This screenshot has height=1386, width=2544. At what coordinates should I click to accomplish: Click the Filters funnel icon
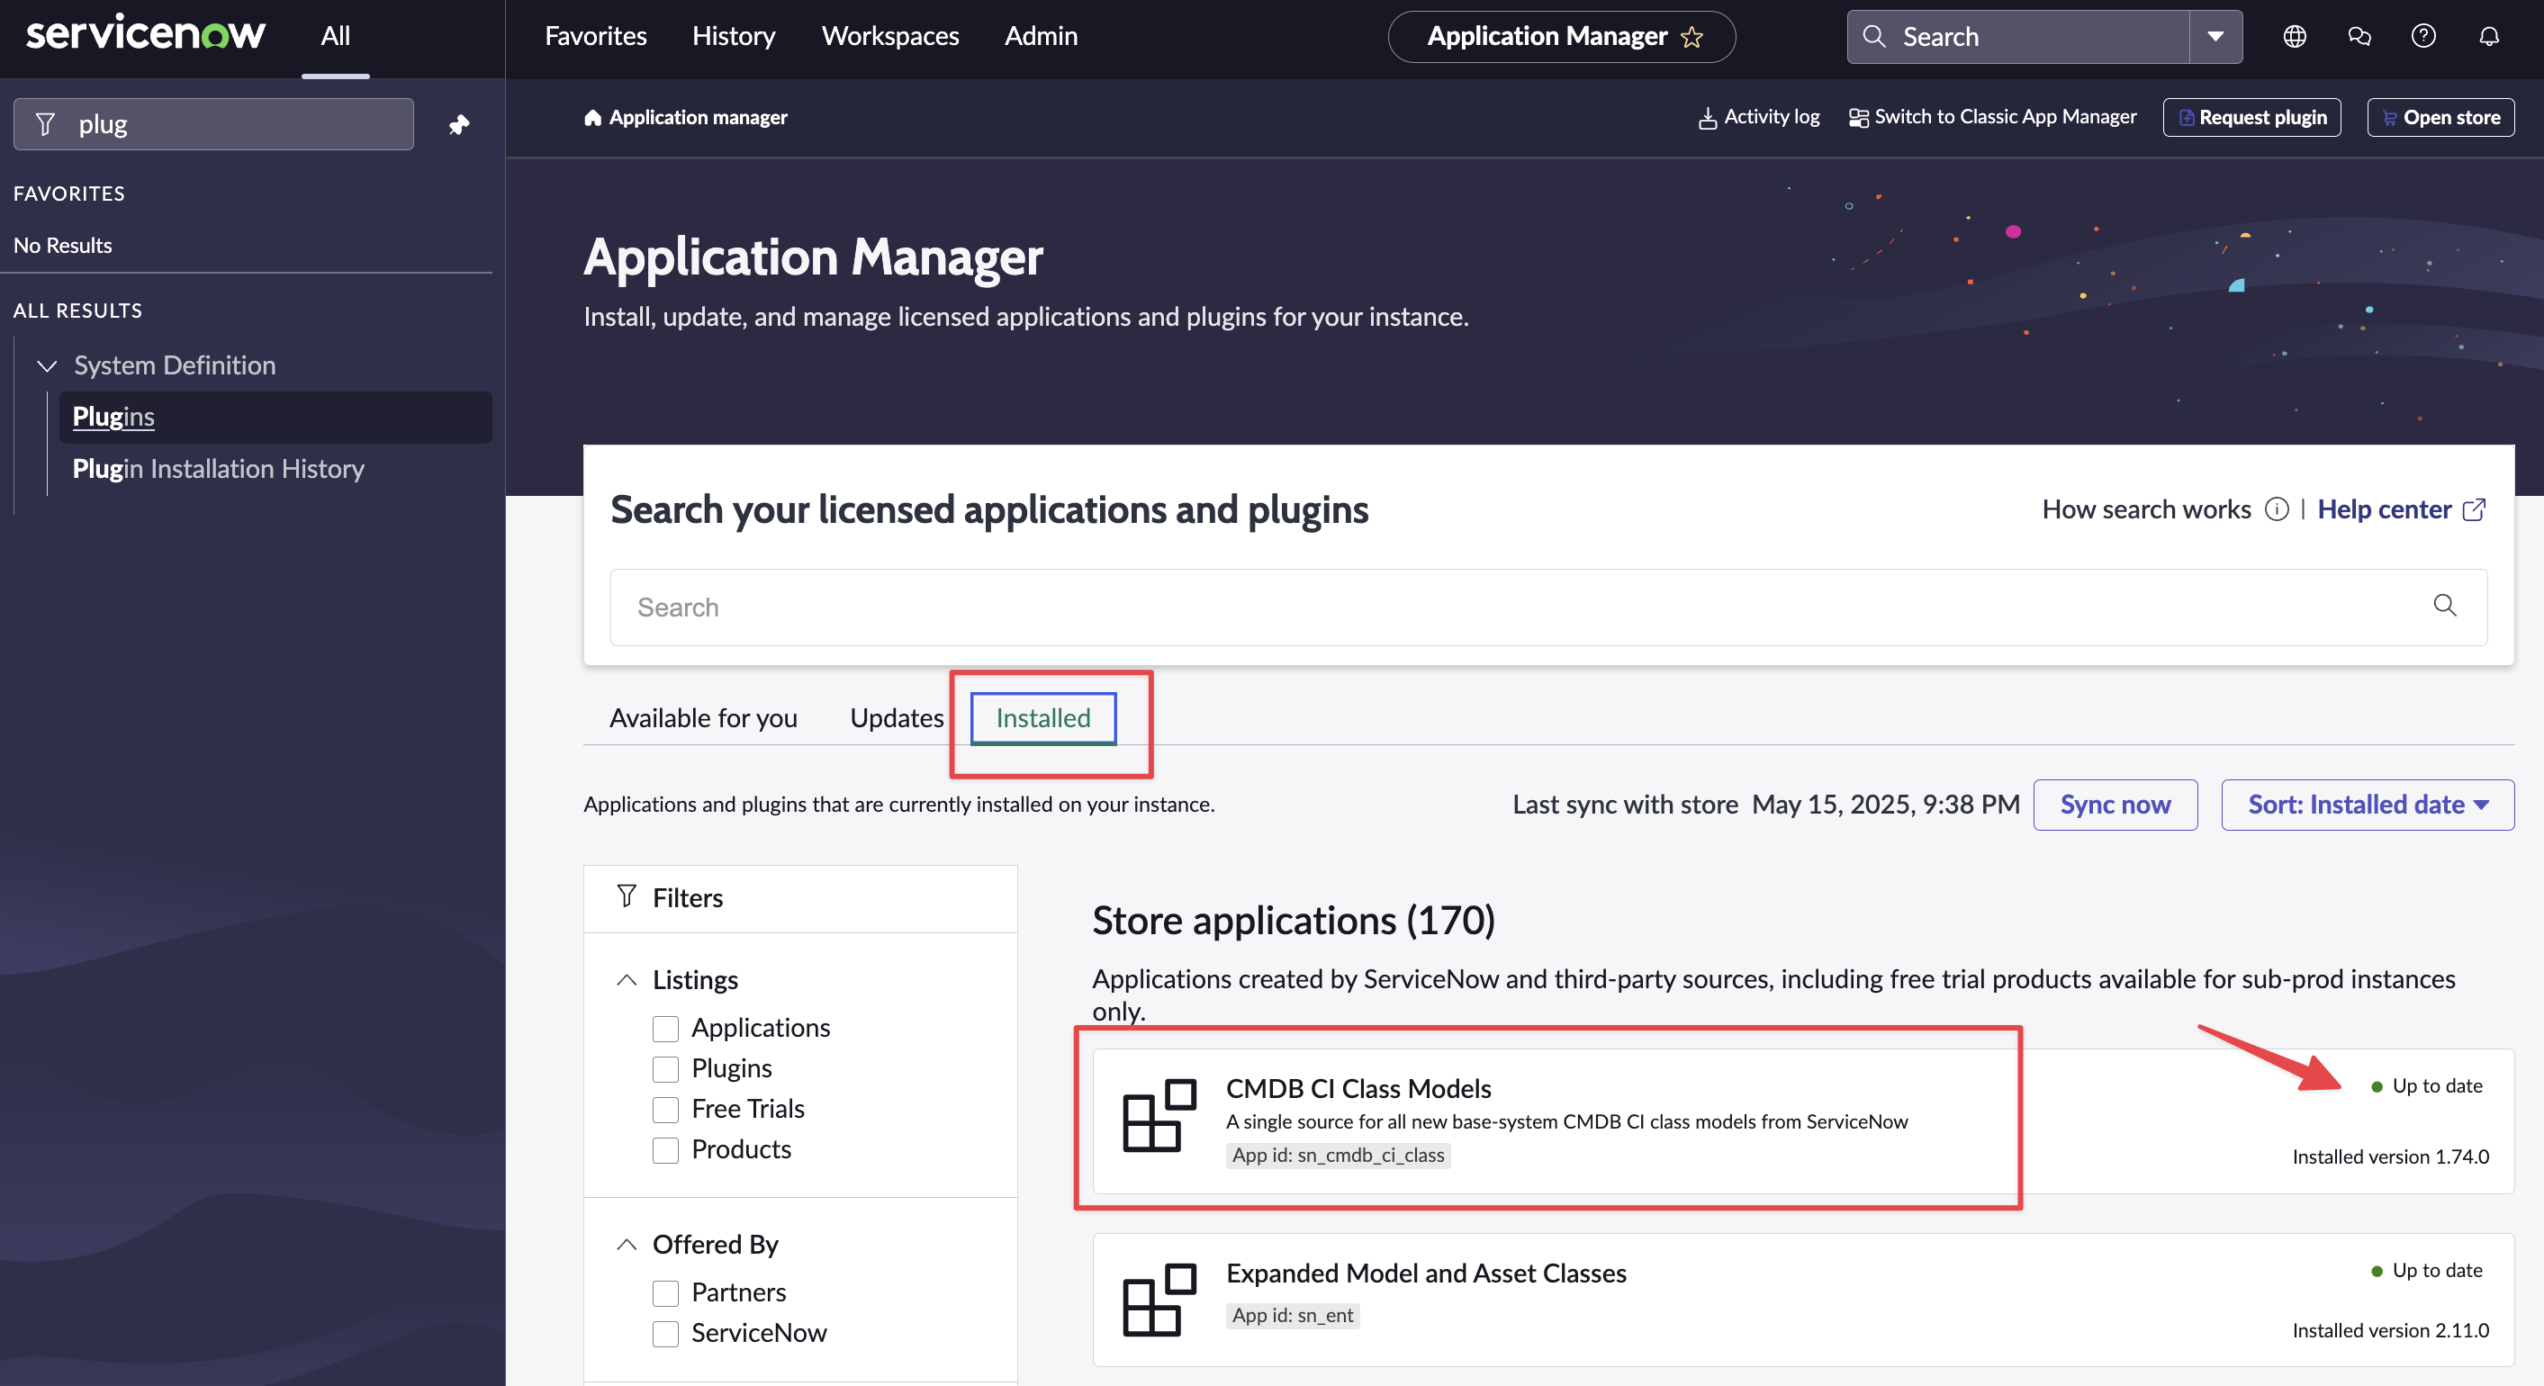(627, 896)
